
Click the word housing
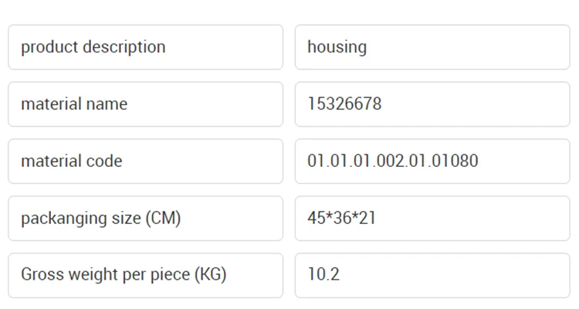pyautogui.click(x=337, y=47)
